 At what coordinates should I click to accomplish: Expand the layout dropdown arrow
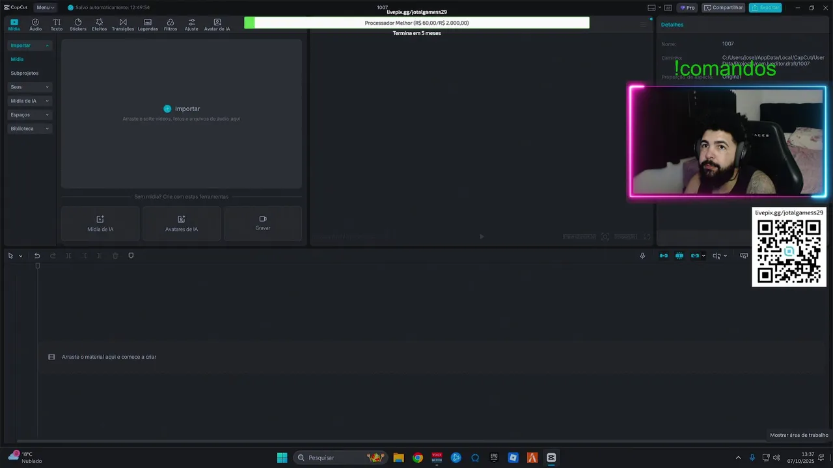[660, 8]
